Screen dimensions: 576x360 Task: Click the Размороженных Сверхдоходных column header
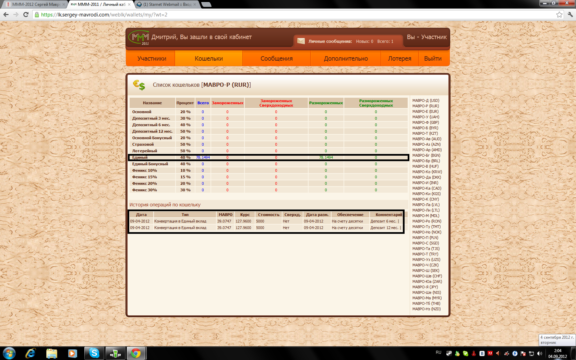[376, 103]
